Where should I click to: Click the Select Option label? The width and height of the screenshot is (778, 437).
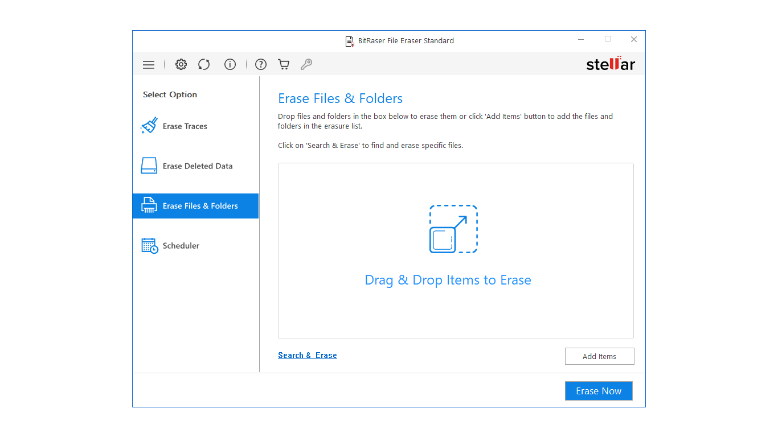pyautogui.click(x=170, y=94)
